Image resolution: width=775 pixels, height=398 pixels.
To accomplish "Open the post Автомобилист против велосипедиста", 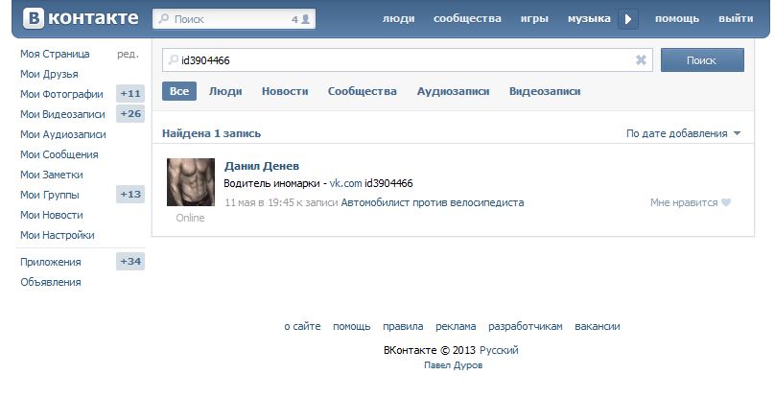I will coord(433,202).
